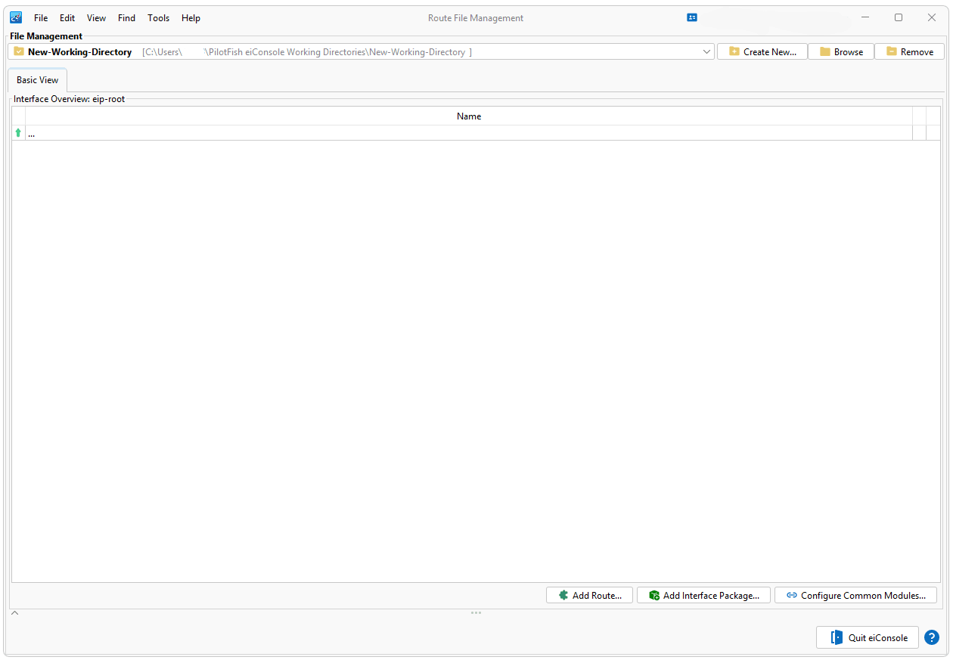
Task: Click the Remove button
Action: (909, 51)
